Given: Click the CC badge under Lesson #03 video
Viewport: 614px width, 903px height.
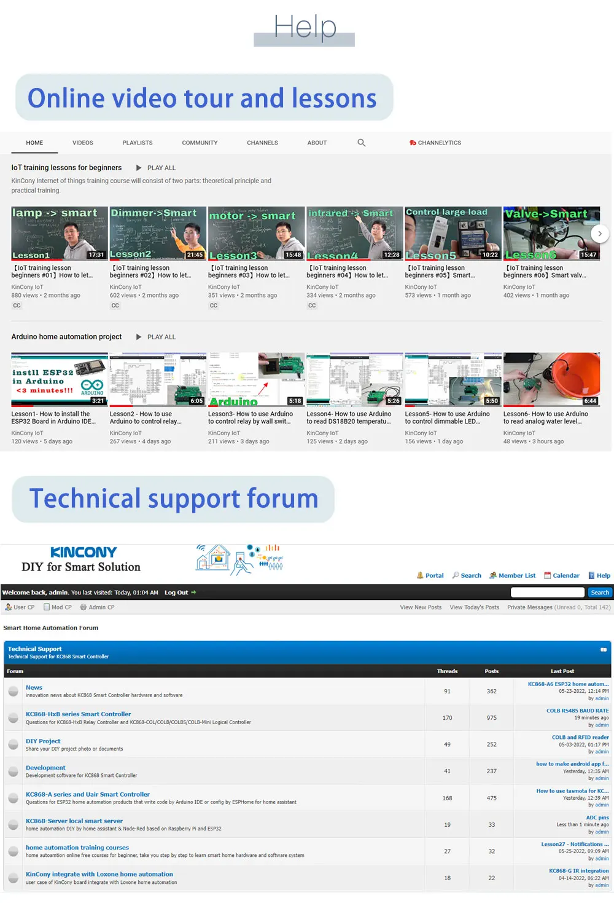Looking at the screenshot, I should [x=214, y=306].
